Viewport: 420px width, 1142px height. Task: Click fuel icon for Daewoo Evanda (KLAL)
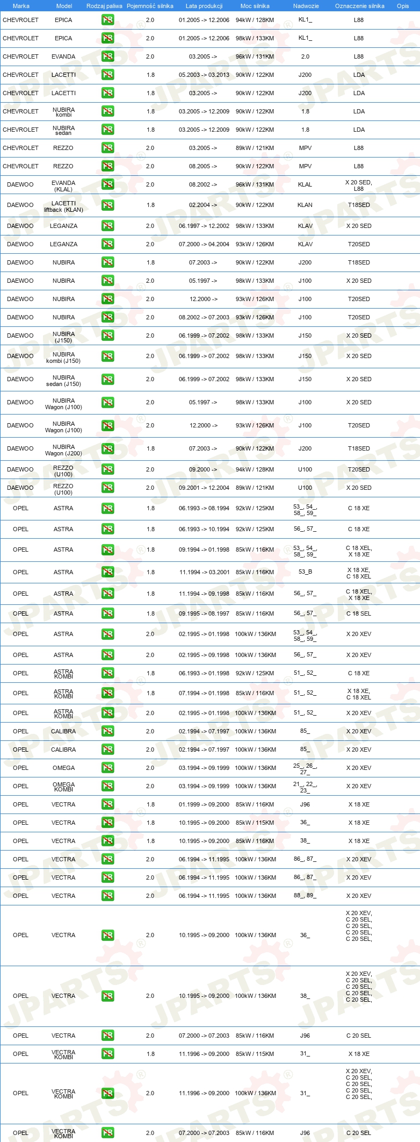tap(108, 184)
